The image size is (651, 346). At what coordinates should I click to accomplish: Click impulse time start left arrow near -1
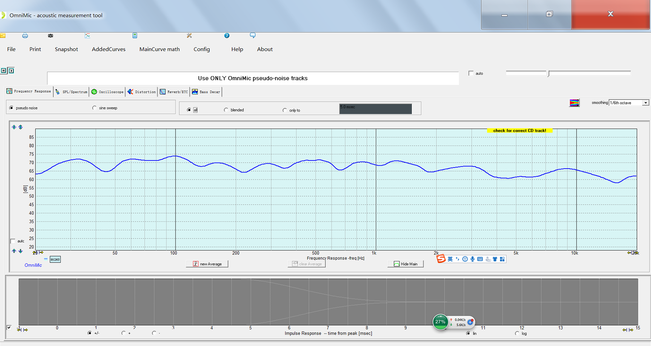point(19,330)
